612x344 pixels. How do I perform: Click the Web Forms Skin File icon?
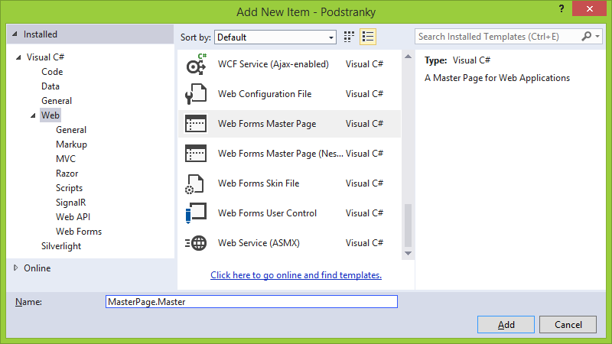[195, 183]
